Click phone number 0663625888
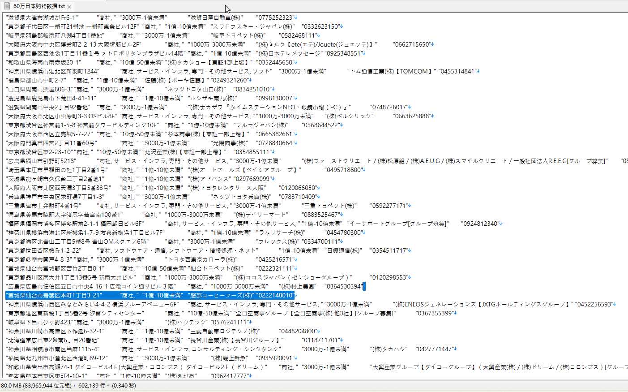The height and width of the screenshot is (392, 628). 412,116
